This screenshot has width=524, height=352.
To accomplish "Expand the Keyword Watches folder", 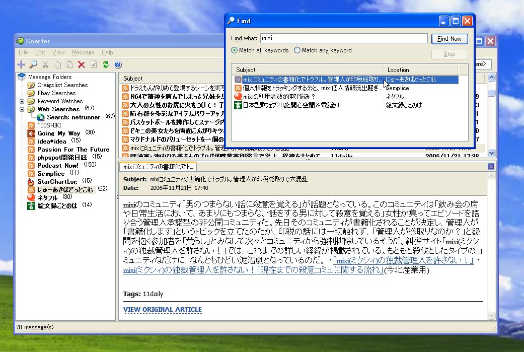I will [x=22, y=101].
